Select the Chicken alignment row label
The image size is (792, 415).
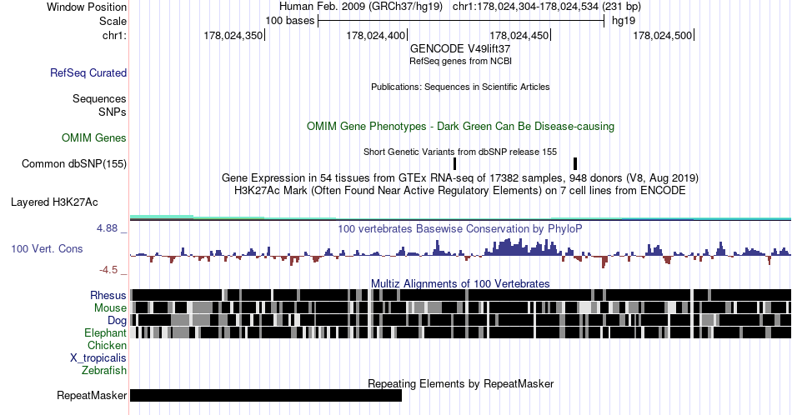107,345
